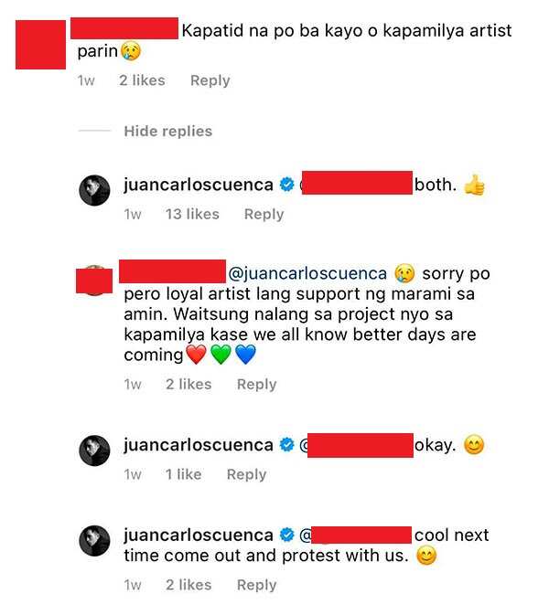
Task: Reply to the top Kapatid comment
Action: pyautogui.click(x=210, y=80)
